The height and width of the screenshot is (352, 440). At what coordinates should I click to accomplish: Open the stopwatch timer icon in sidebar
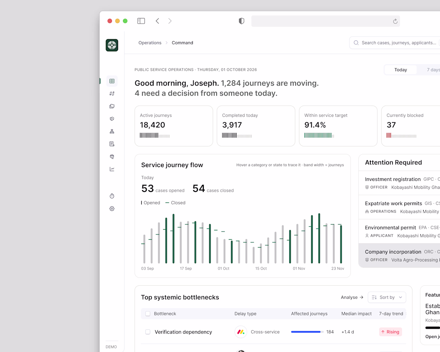click(112, 196)
